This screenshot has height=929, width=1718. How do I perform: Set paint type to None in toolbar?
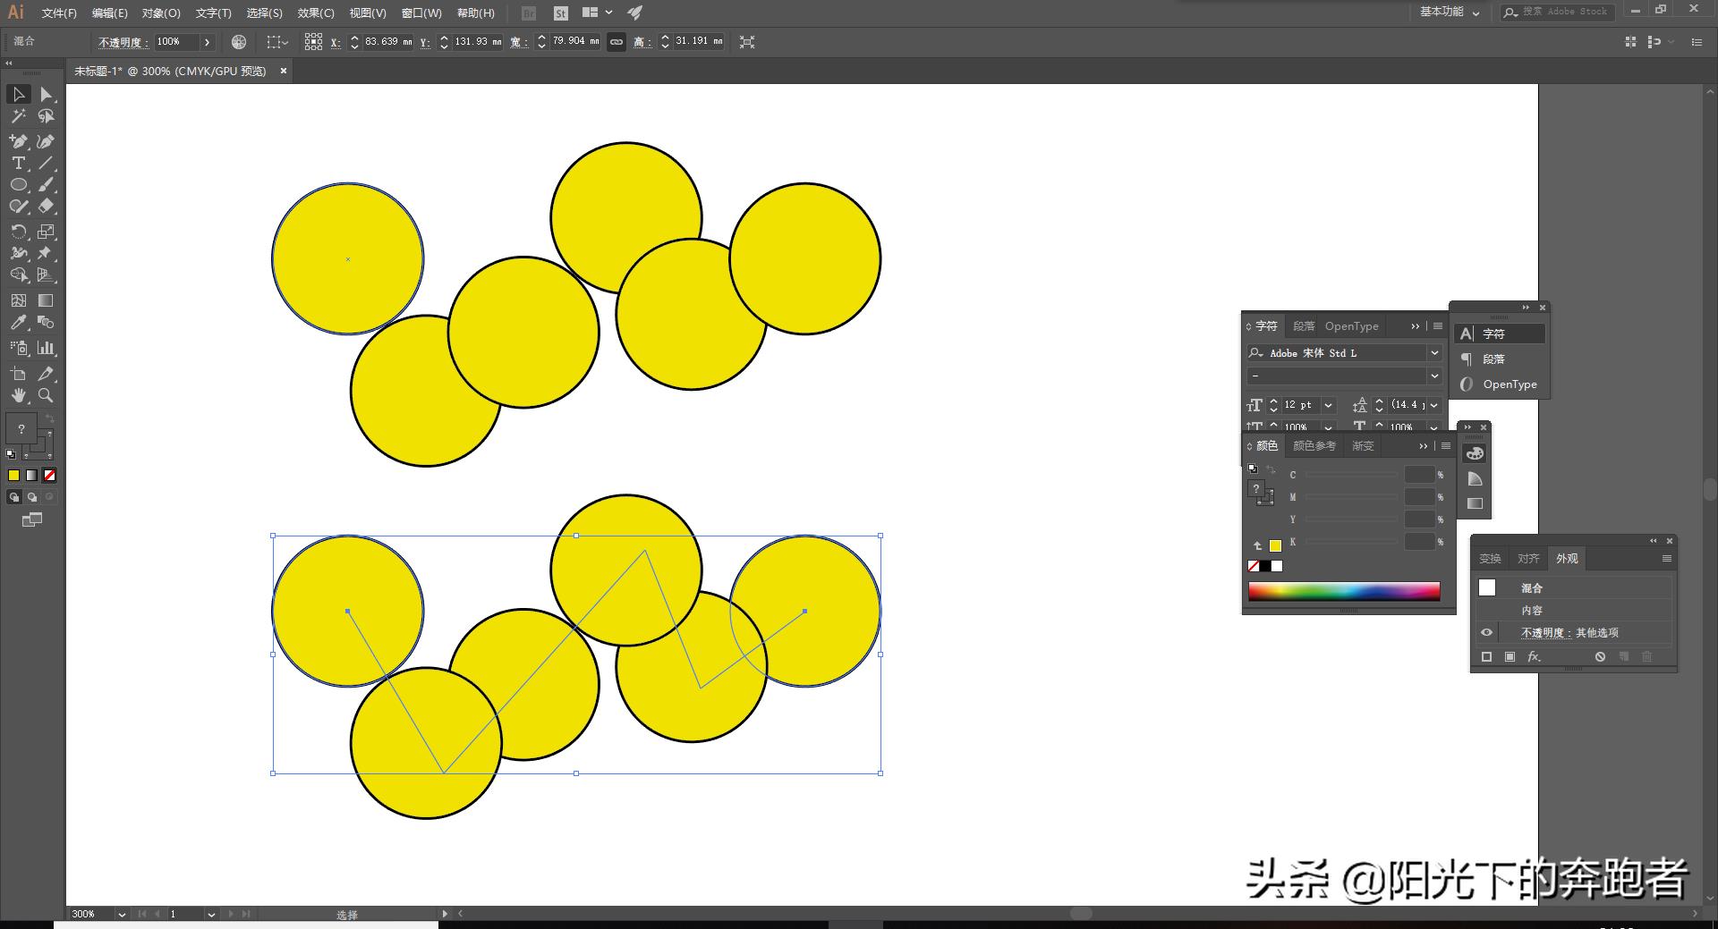click(x=50, y=476)
